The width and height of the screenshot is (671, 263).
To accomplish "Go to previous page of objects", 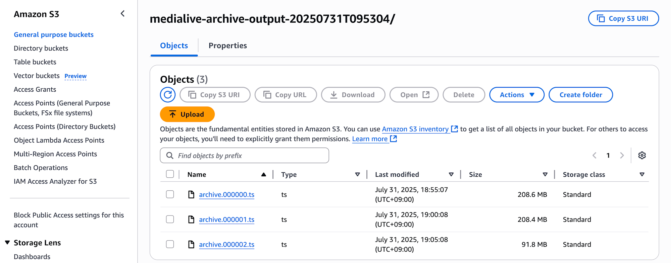I will pyautogui.click(x=595, y=155).
